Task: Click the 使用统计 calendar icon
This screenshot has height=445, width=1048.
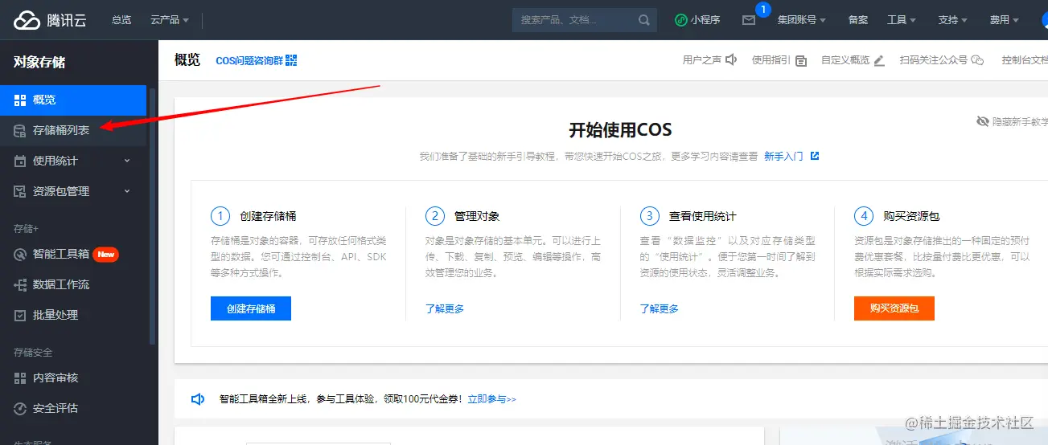Action: pyautogui.click(x=20, y=161)
